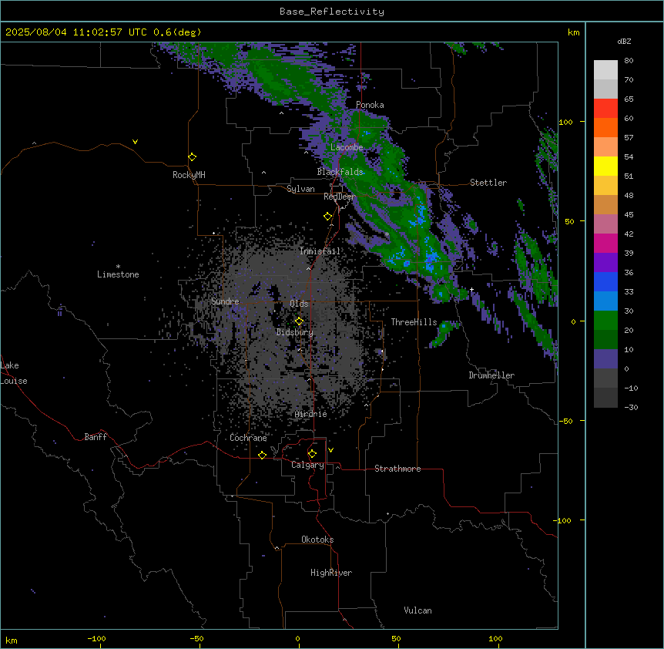Image resolution: width=664 pixels, height=649 pixels.
Task: Click the Didsbury town label
Action: [x=295, y=332]
